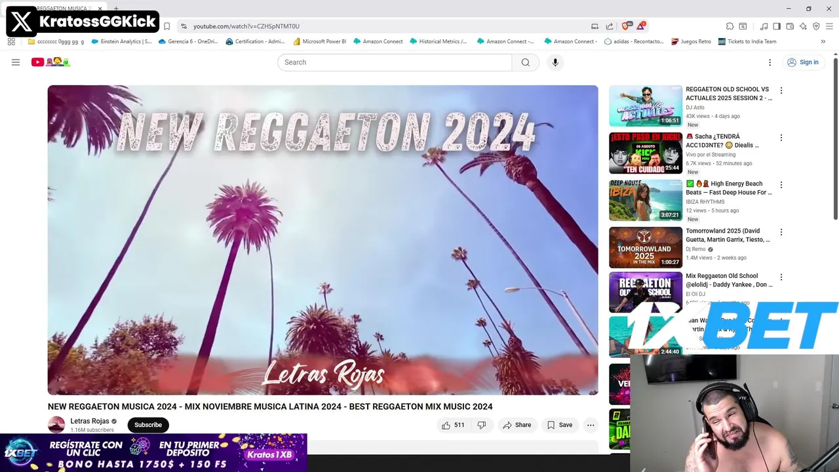Open title 'High Energy Beach Beats'

coord(729,188)
